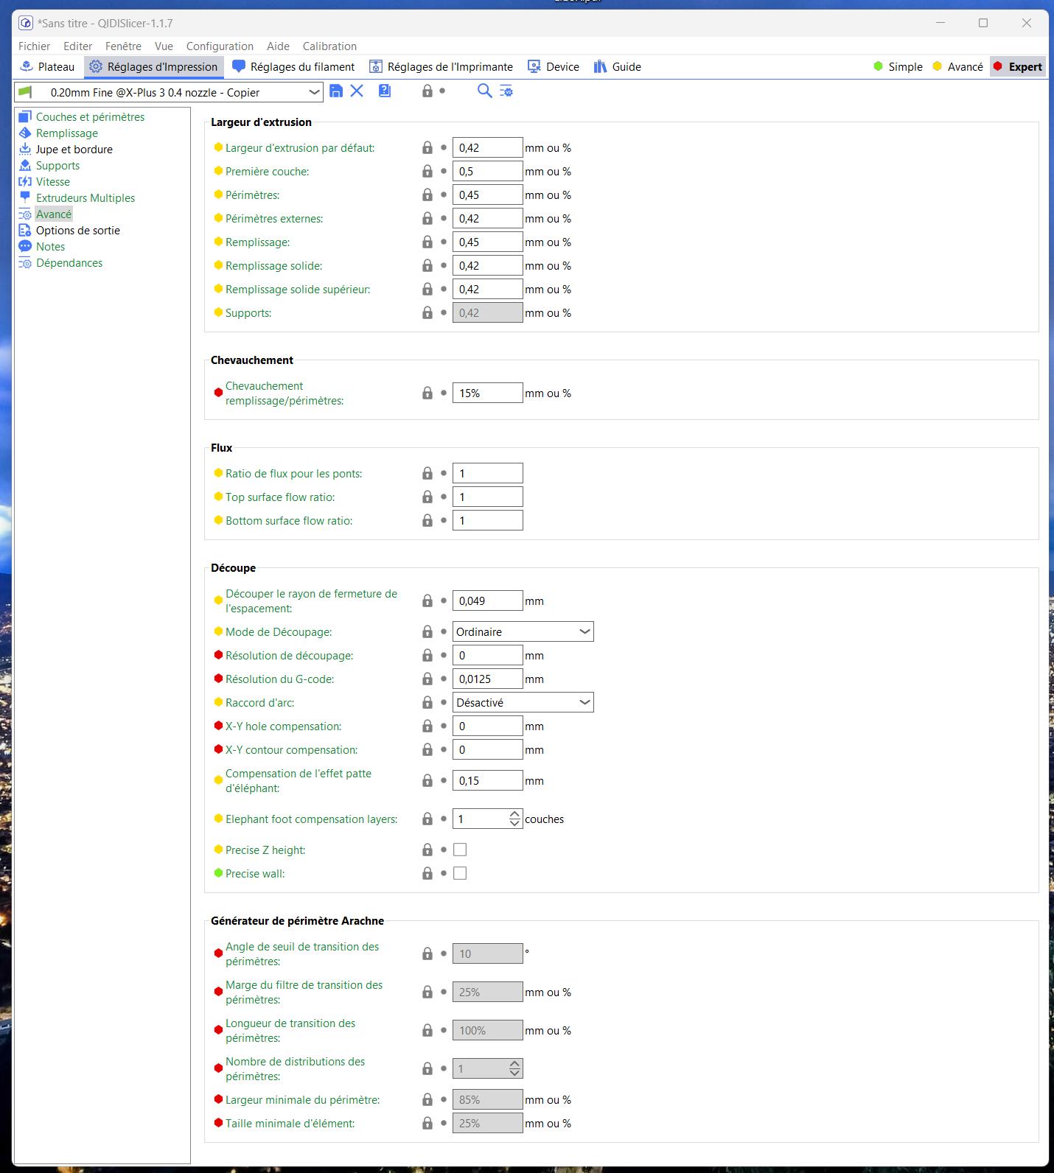1054x1173 pixels.
Task: Delete preset using the X icon
Action: (357, 91)
